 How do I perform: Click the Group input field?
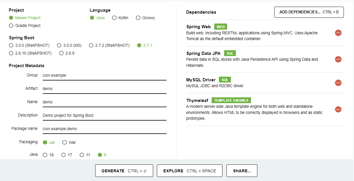tap(104, 75)
